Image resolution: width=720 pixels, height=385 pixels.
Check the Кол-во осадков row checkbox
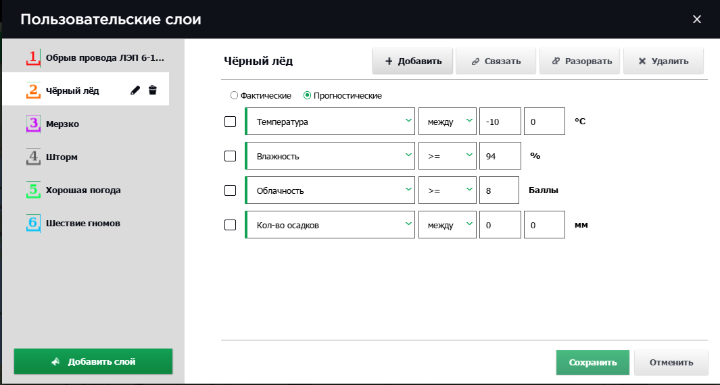pos(230,225)
